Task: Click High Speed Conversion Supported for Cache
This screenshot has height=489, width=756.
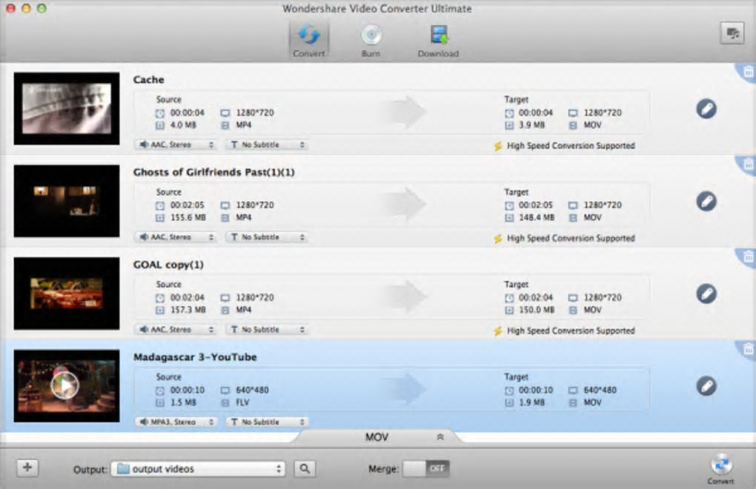Action: click(x=571, y=145)
